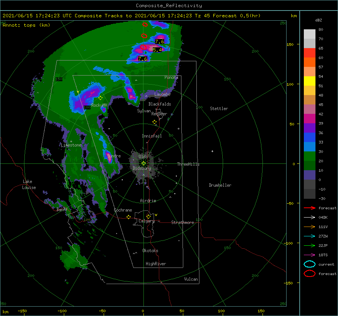Click the cyan current ellipse legend icon
This screenshot has height=316, width=338.
coord(309,264)
